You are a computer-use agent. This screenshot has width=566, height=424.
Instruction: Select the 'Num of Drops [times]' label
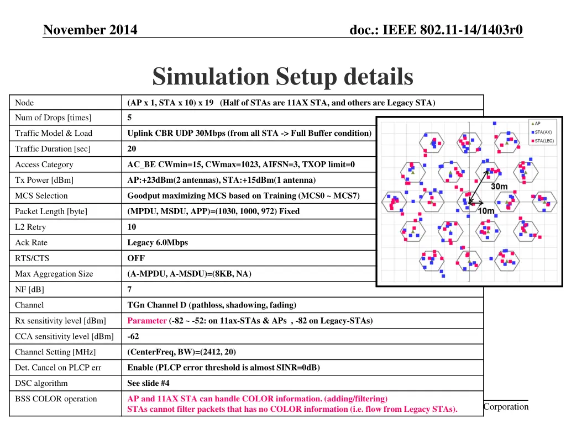click(x=53, y=118)
